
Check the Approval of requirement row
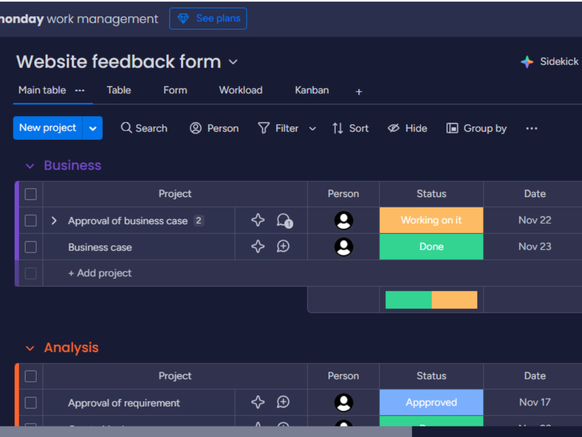pyautogui.click(x=31, y=403)
